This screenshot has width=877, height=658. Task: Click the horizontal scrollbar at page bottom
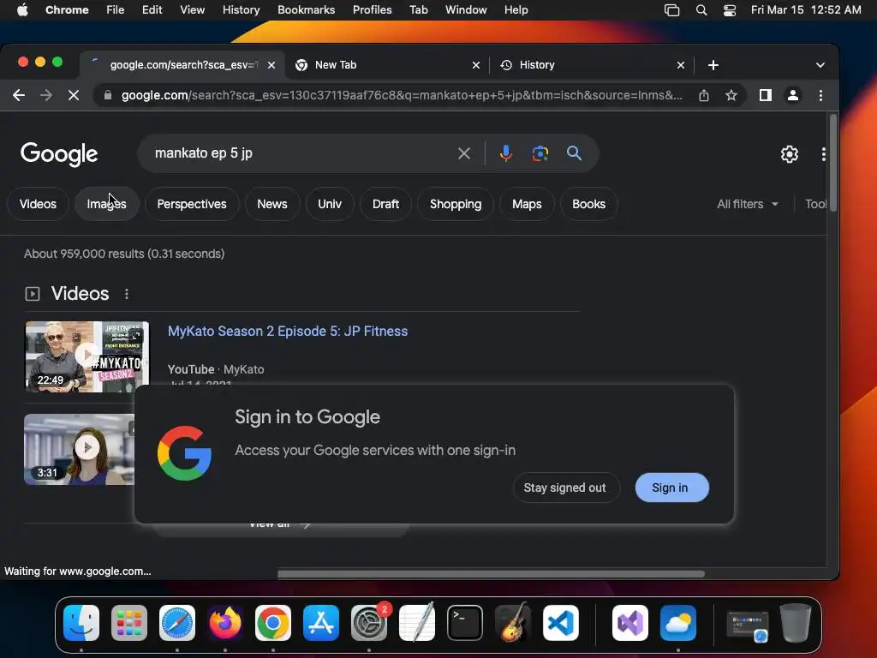[491, 573]
